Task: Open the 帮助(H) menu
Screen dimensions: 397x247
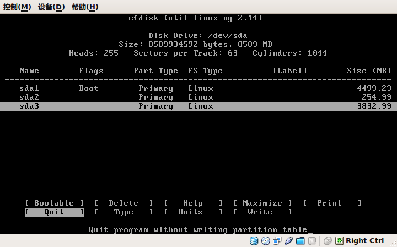Action: [x=85, y=7]
